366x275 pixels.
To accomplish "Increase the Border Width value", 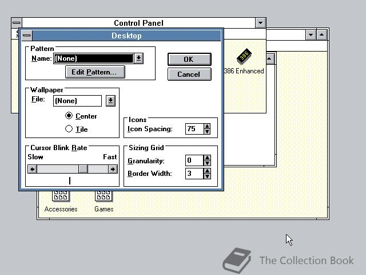I will [207, 171].
